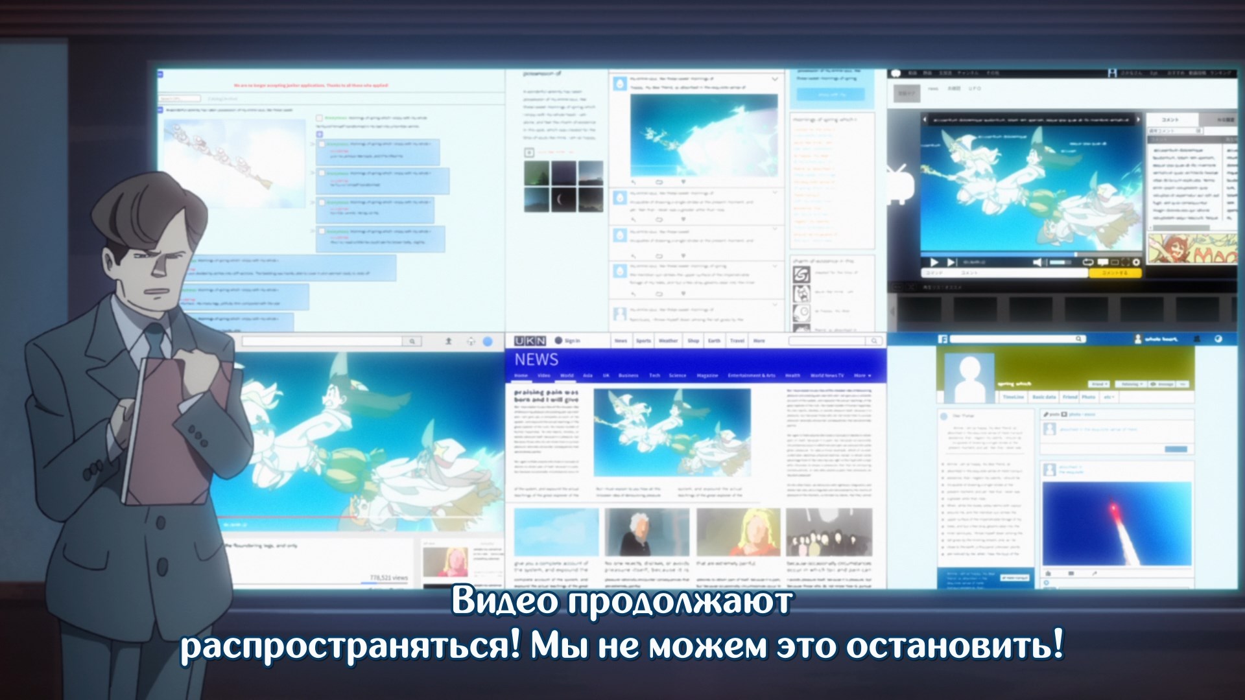Click the skip-next button in video player
This screenshot has width=1245, height=700.
coord(951,262)
